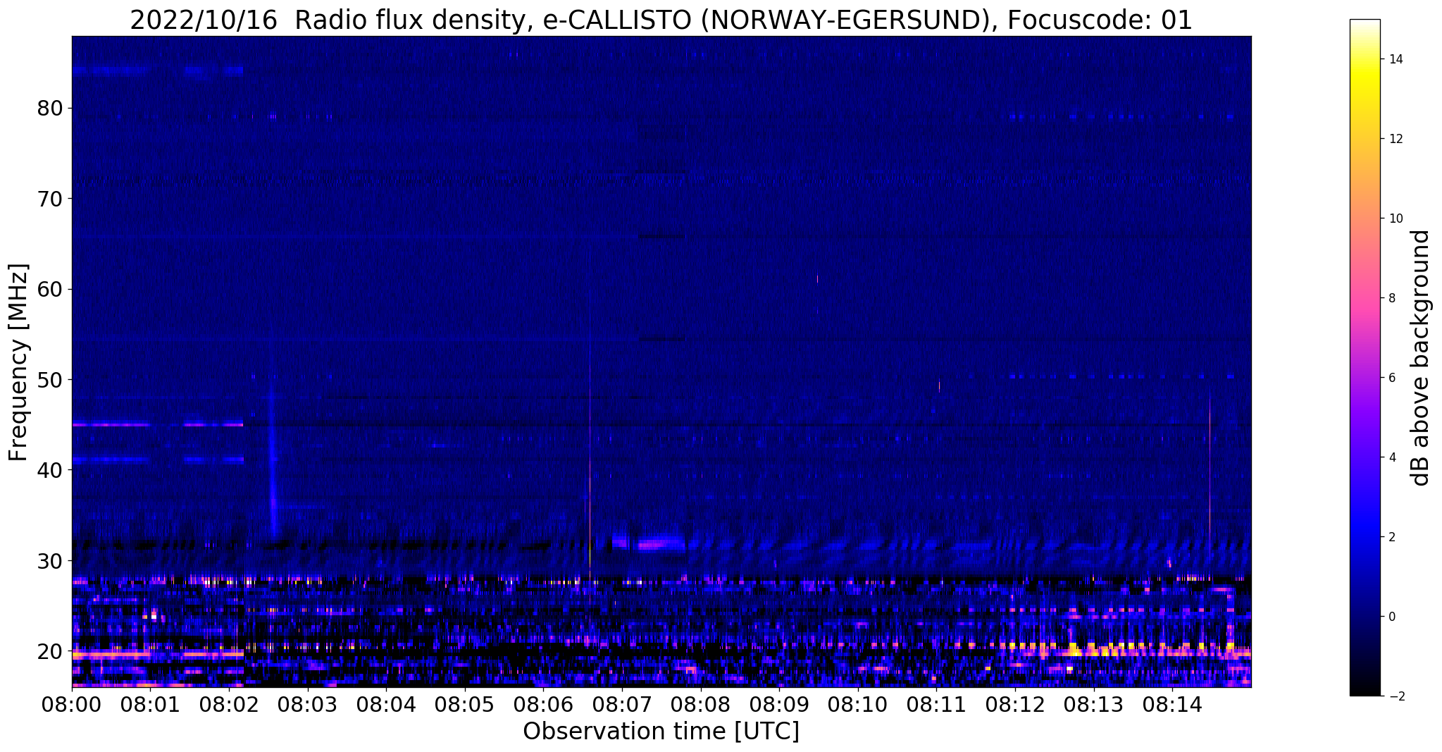This screenshot has width=1442, height=752.
Task: Click the 'Observation time [UTC]' x-axis label
Action: pos(661,732)
